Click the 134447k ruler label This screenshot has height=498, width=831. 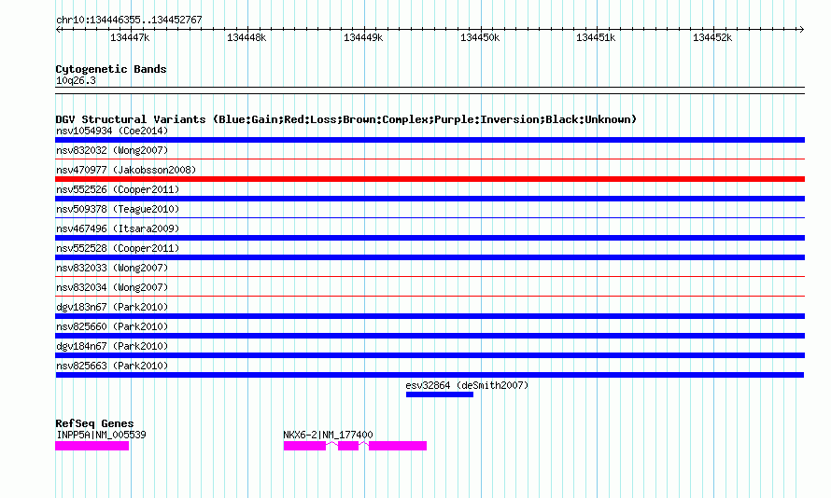[130, 37]
